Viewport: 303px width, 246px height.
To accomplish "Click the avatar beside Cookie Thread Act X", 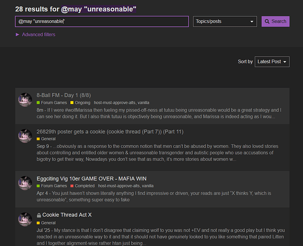I will point(25,219).
